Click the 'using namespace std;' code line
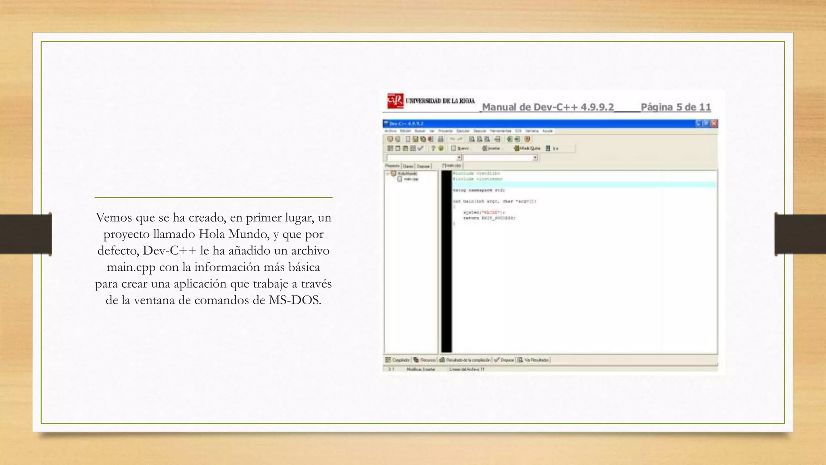The width and height of the screenshot is (826, 465). (479, 190)
